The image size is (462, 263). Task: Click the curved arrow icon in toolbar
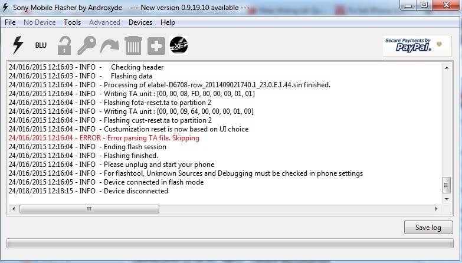[x=110, y=46]
